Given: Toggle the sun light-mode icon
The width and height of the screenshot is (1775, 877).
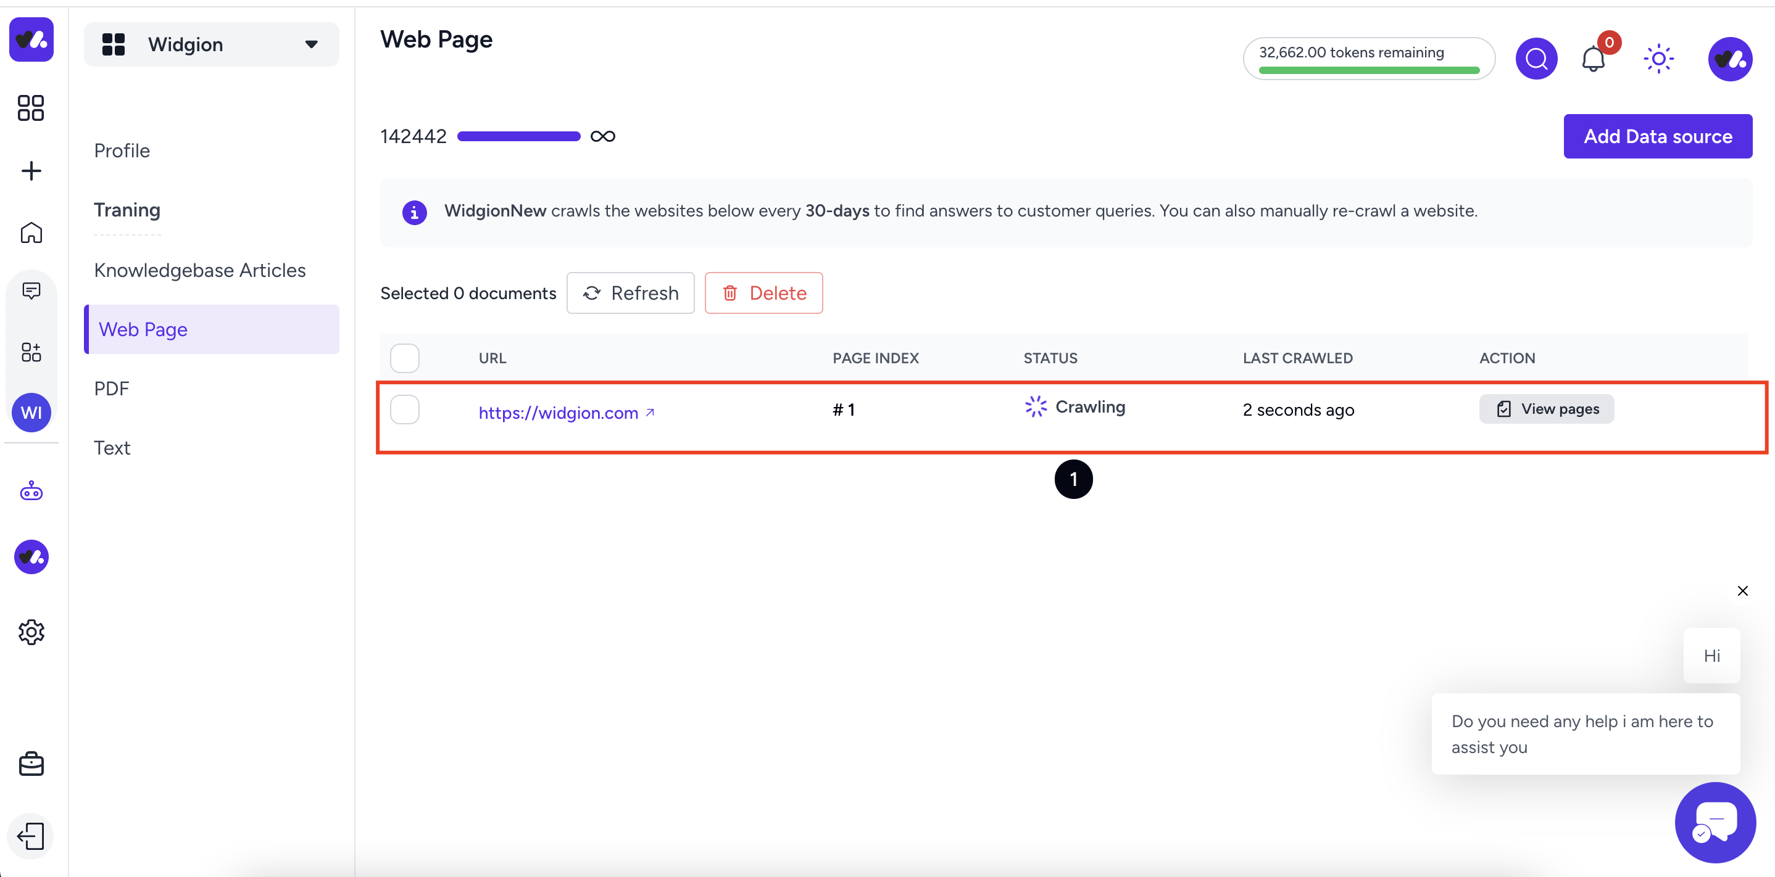Looking at the screenshot, I should point(1658,59).
